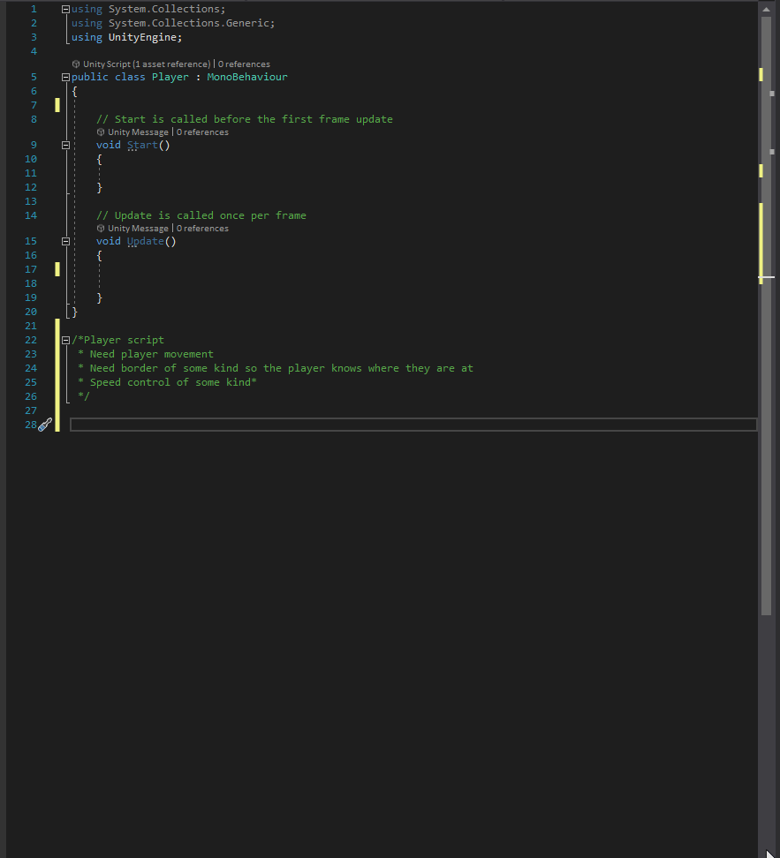Viewport: 780px width, 858px height.
Task: Click the Start method name
Action: [x=142, y=145]
